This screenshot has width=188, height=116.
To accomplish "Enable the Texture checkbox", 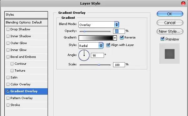I will pos(12,71).
